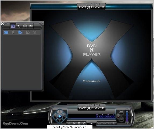Open settings with the hammer tool icon
The width and height of the screenshot is (154, 129).
pyautogui.click(x=114, y=123)
